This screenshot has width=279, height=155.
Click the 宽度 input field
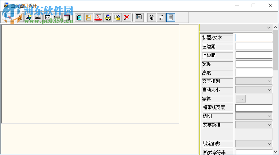254,64
